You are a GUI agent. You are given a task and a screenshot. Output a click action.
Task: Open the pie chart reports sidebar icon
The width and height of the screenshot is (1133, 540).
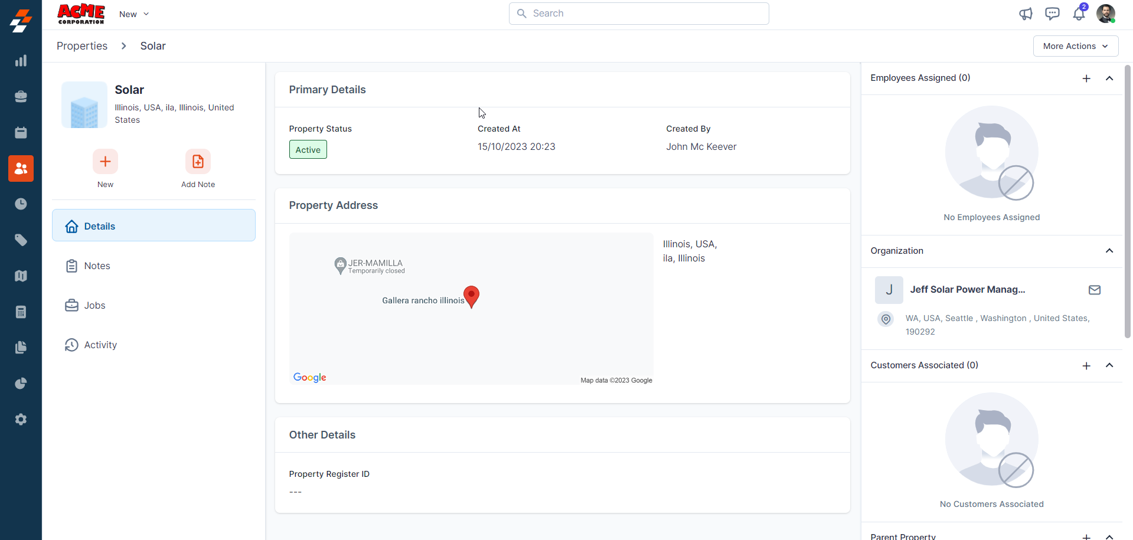pos(21,384)
